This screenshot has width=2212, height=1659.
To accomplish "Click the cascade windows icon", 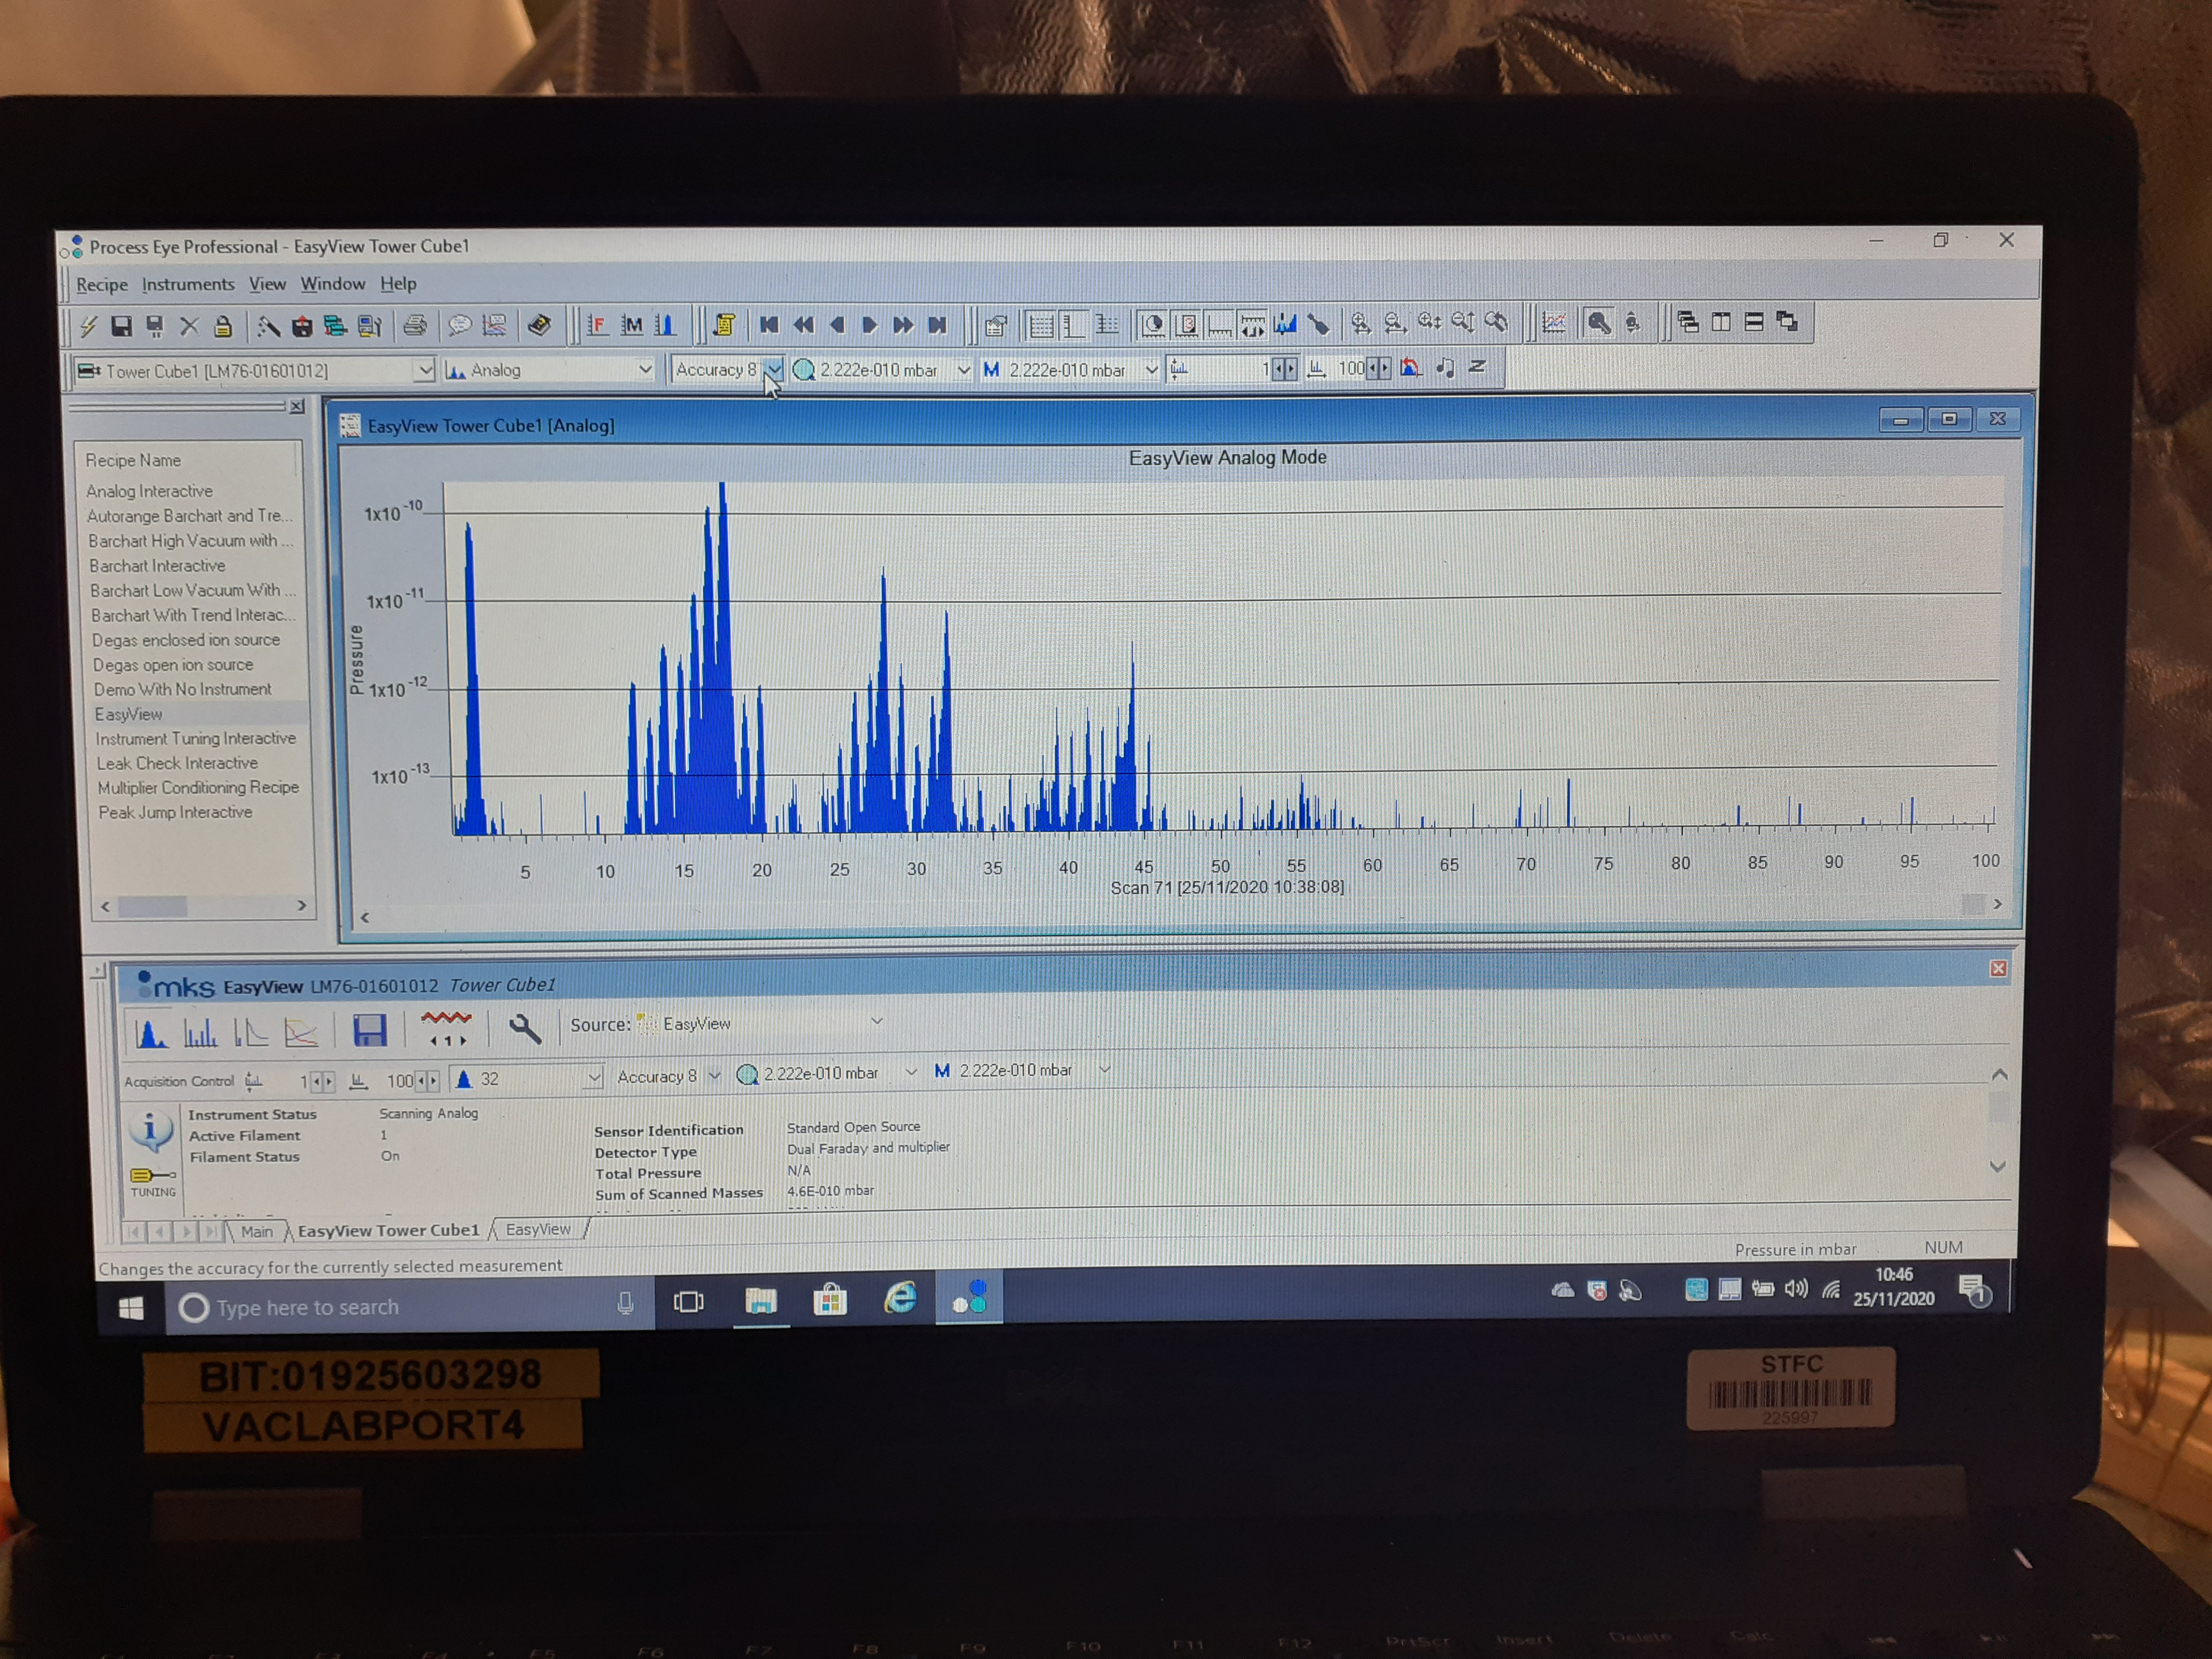I will (1688, 322).
